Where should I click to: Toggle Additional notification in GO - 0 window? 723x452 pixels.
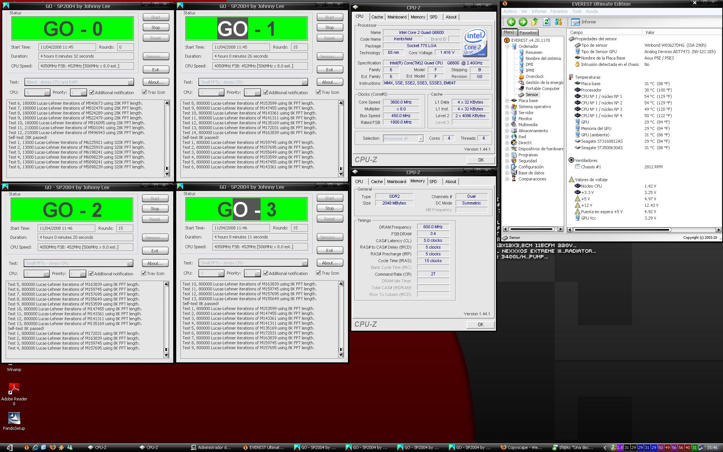(92, 92)
